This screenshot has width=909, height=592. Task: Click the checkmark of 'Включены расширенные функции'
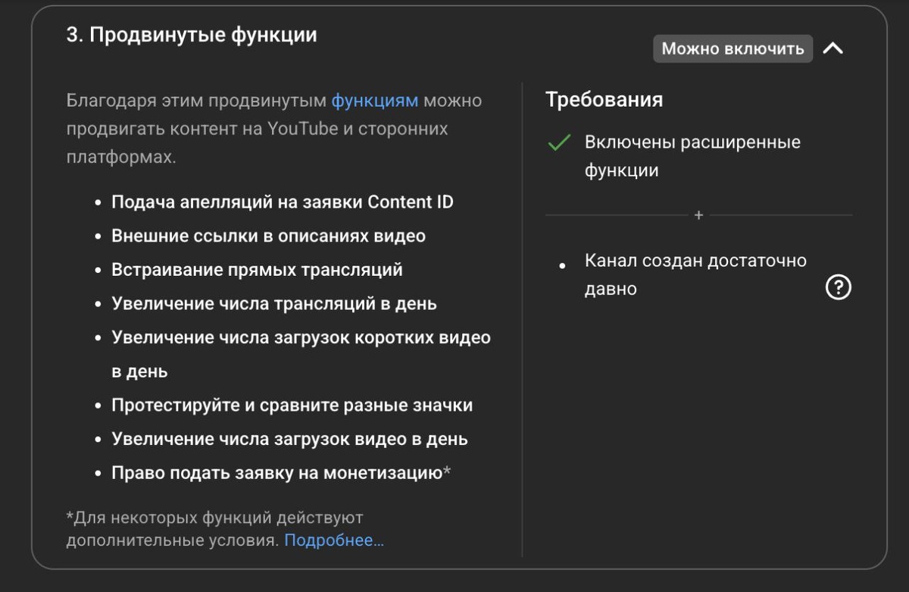[x=558, y=143]
